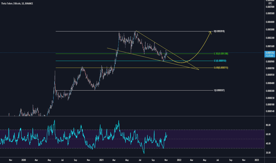Viewport: 276px width, 163px height.
Task: Click the 0.0002200 price axis label
Action: click(270, 38)
